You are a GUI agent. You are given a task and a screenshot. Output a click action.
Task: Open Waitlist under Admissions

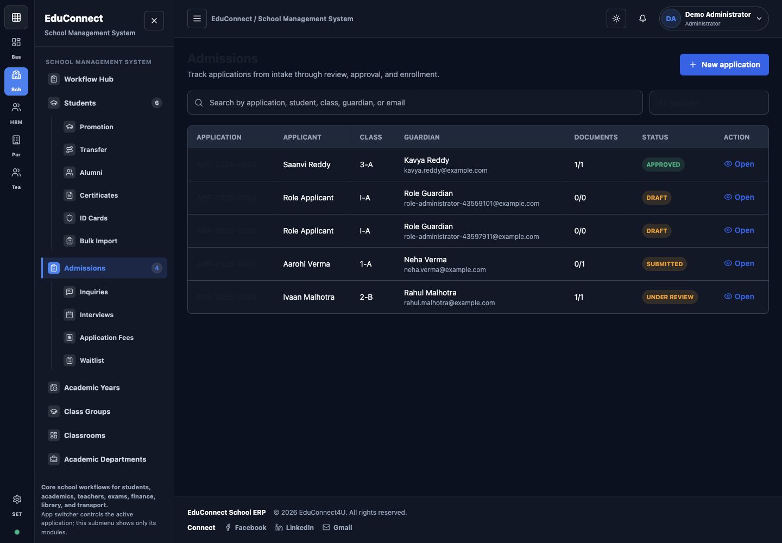pyautogui.click(x=112, y=361)
